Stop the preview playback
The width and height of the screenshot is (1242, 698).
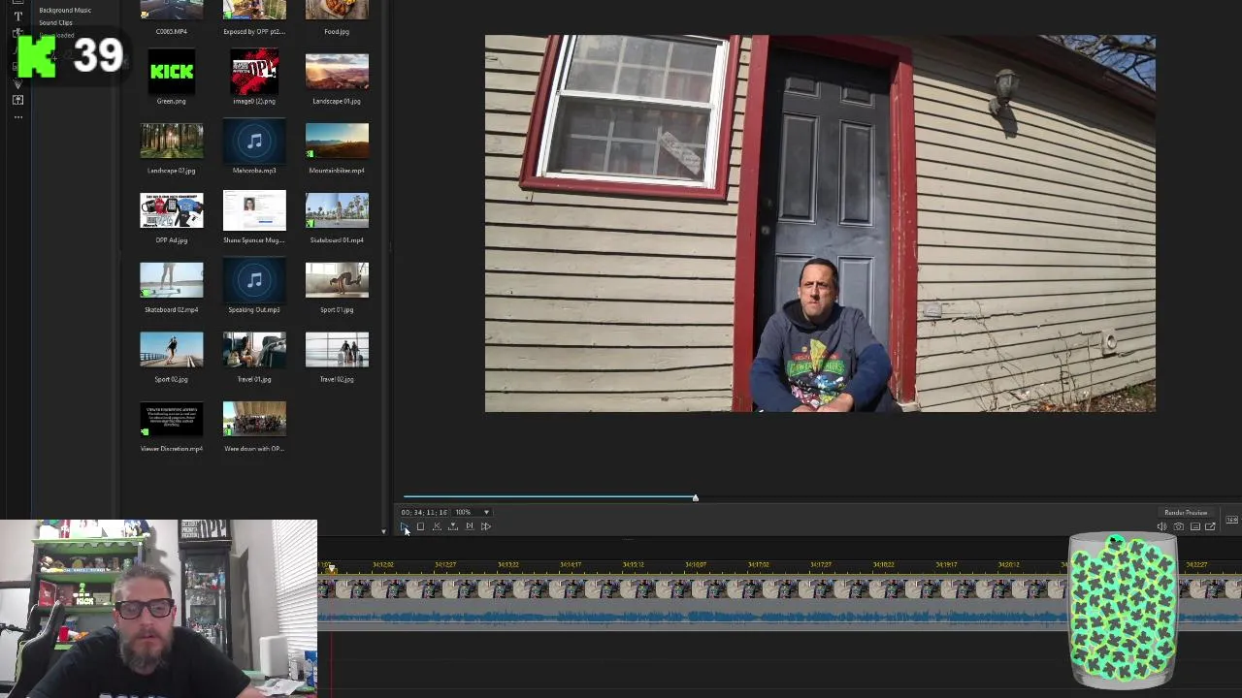tap(420, 526)
